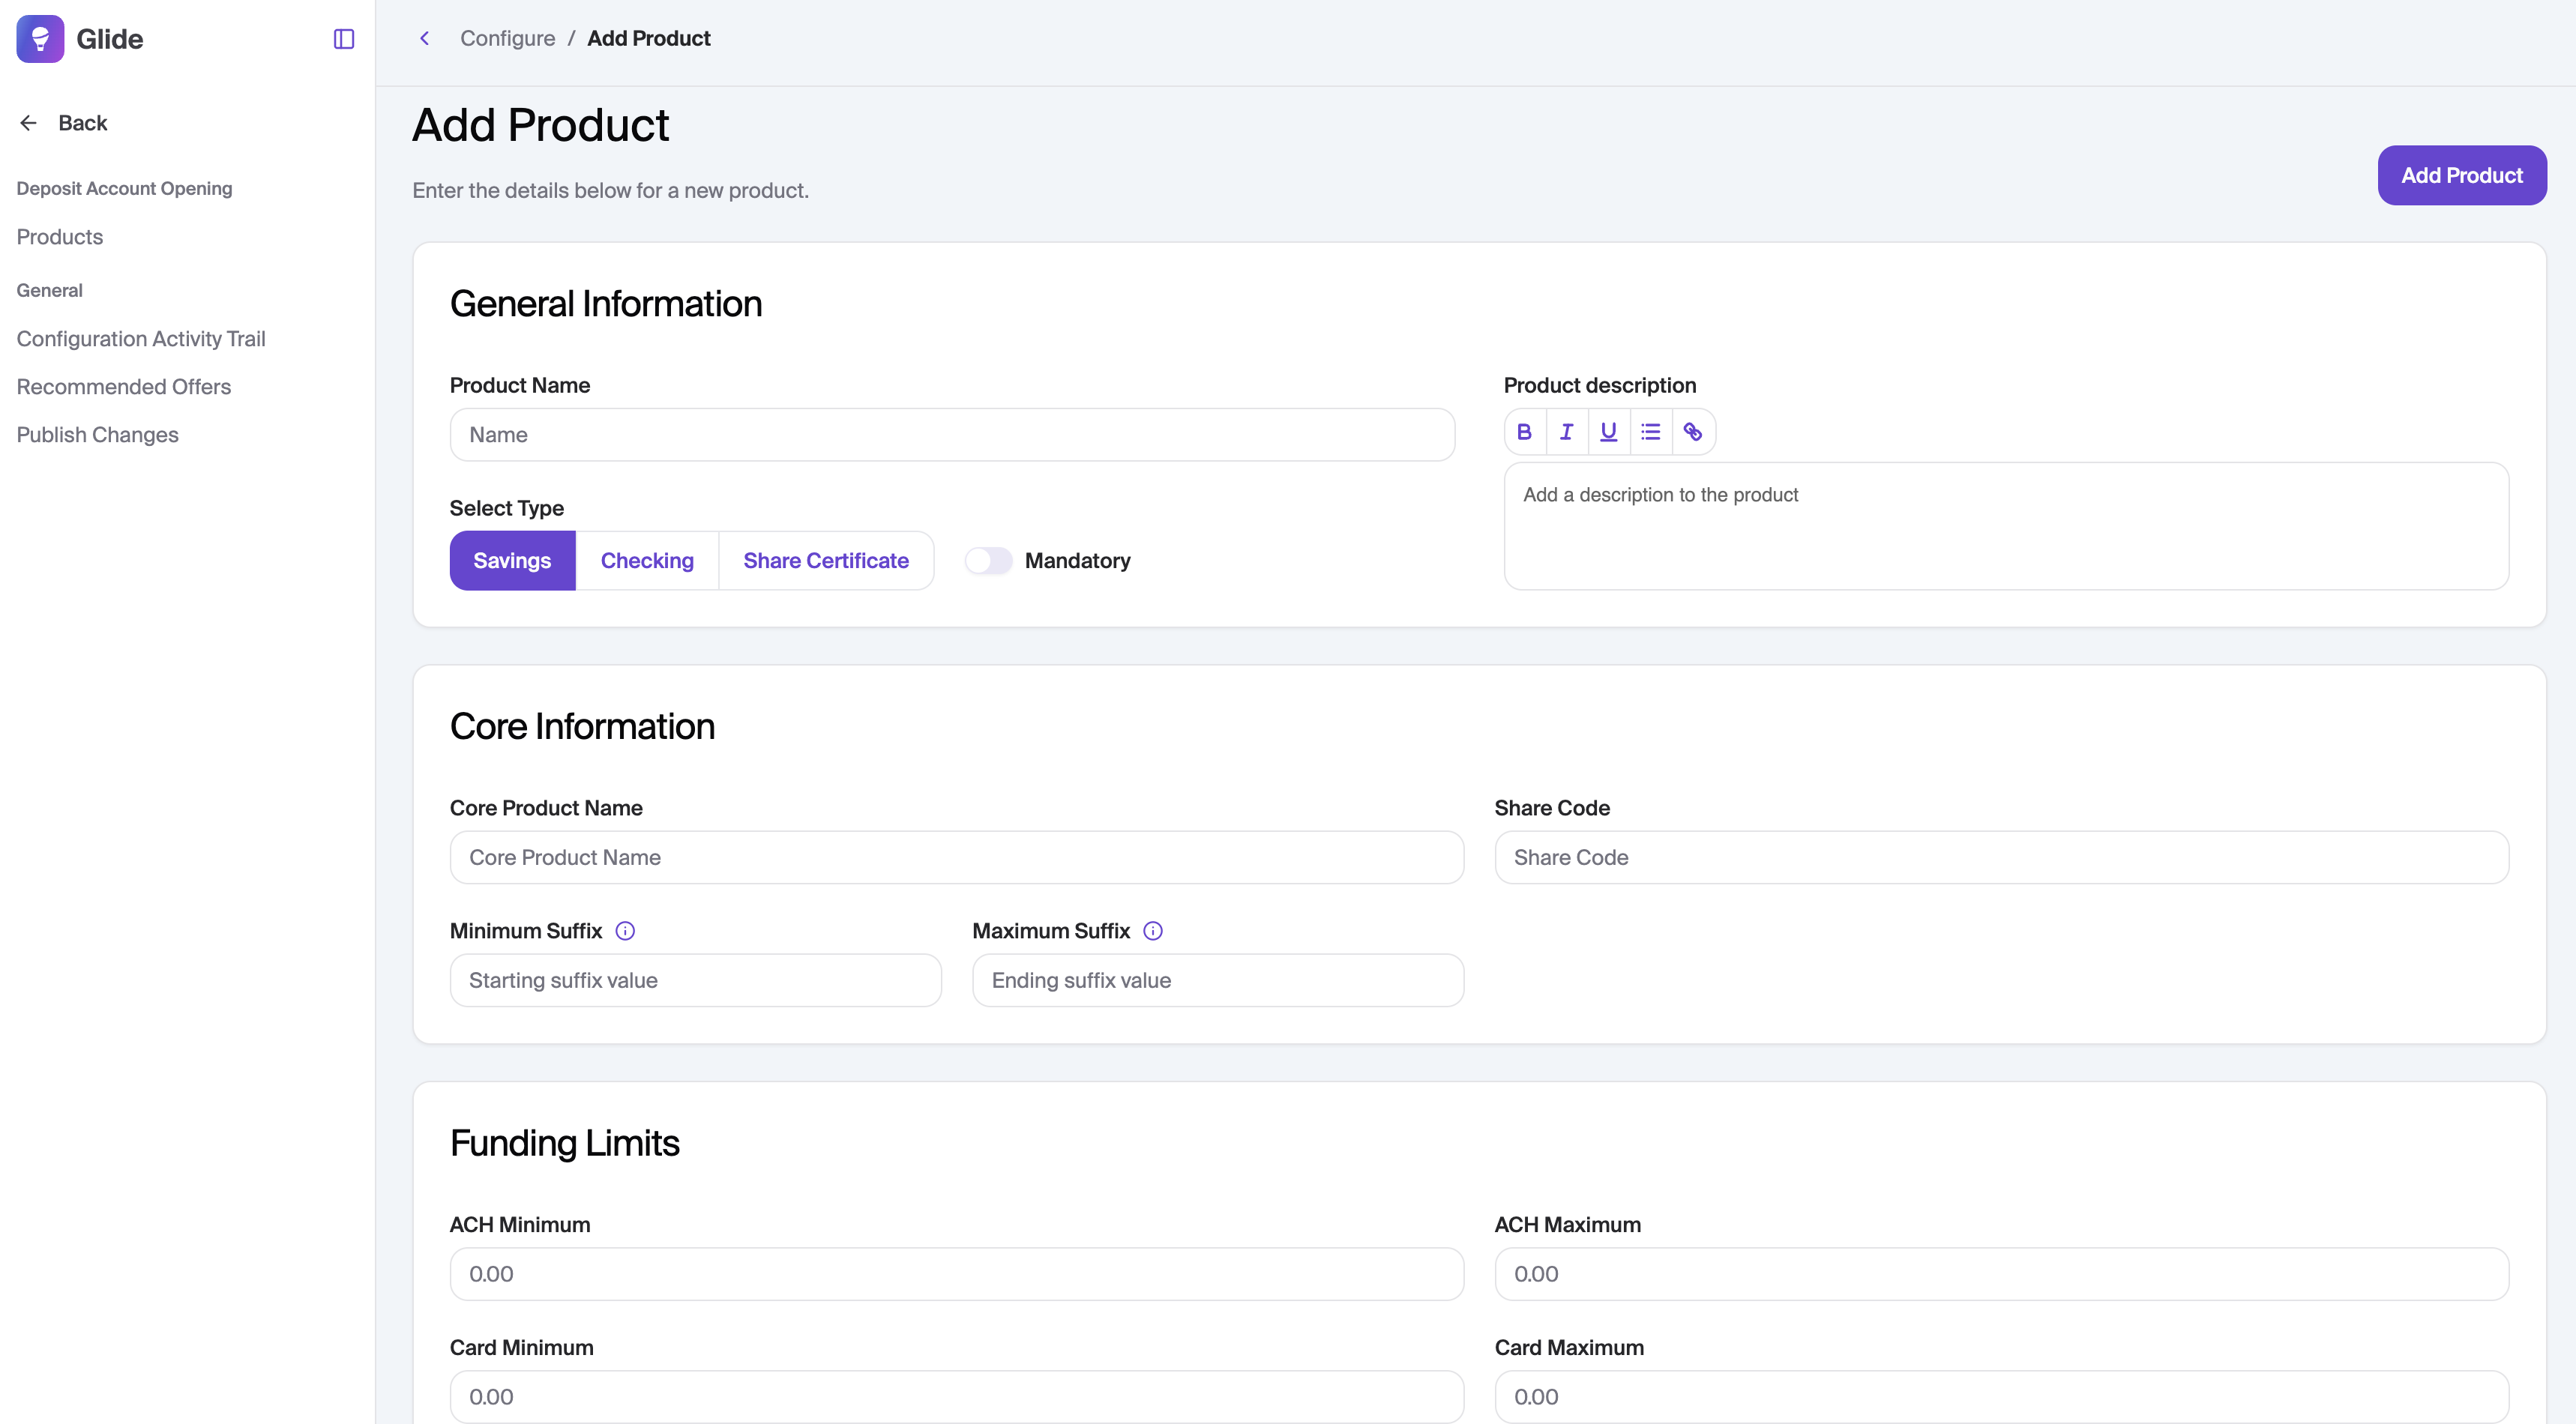This screenshot has width=2576, height=1424.
Task: Click Maximum Suffix info icon
Action: [1153, 931]
